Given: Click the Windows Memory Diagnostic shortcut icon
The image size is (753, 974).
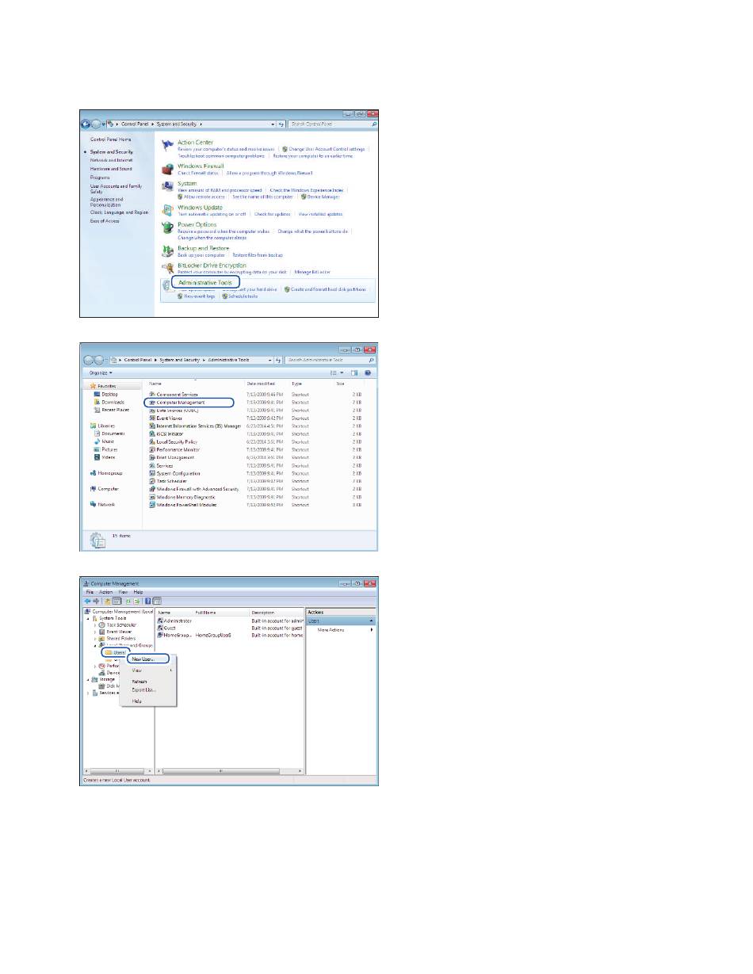Looking at the screenshot, I should coord(151,497).
